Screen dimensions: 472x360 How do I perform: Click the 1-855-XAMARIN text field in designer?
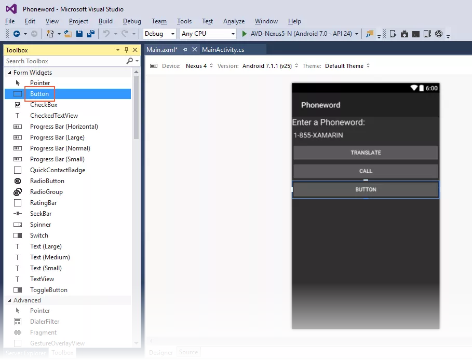pyautogui.click(x=366, y=135)
